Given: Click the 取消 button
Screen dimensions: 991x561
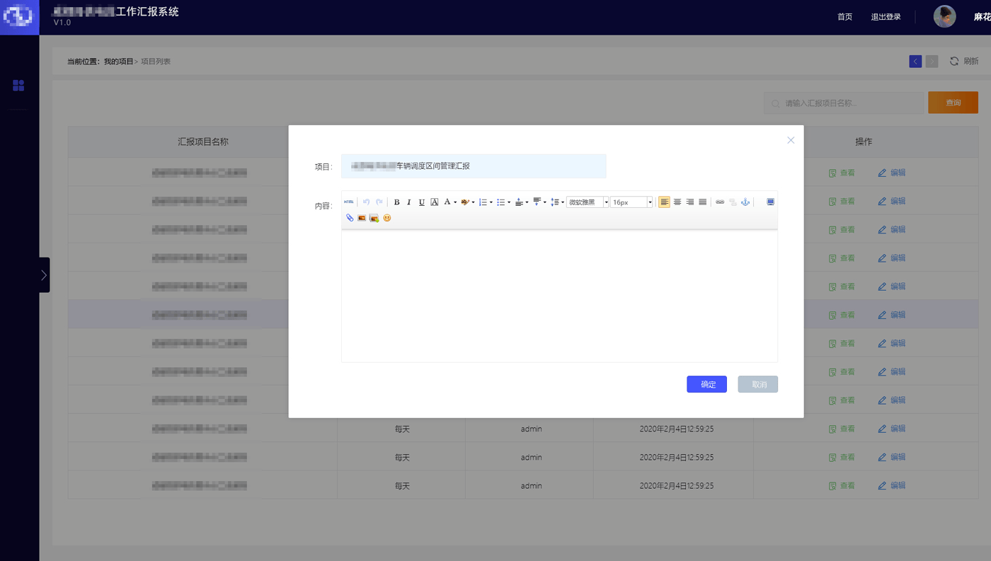Looking at the screenshot, I should [757, 384].
